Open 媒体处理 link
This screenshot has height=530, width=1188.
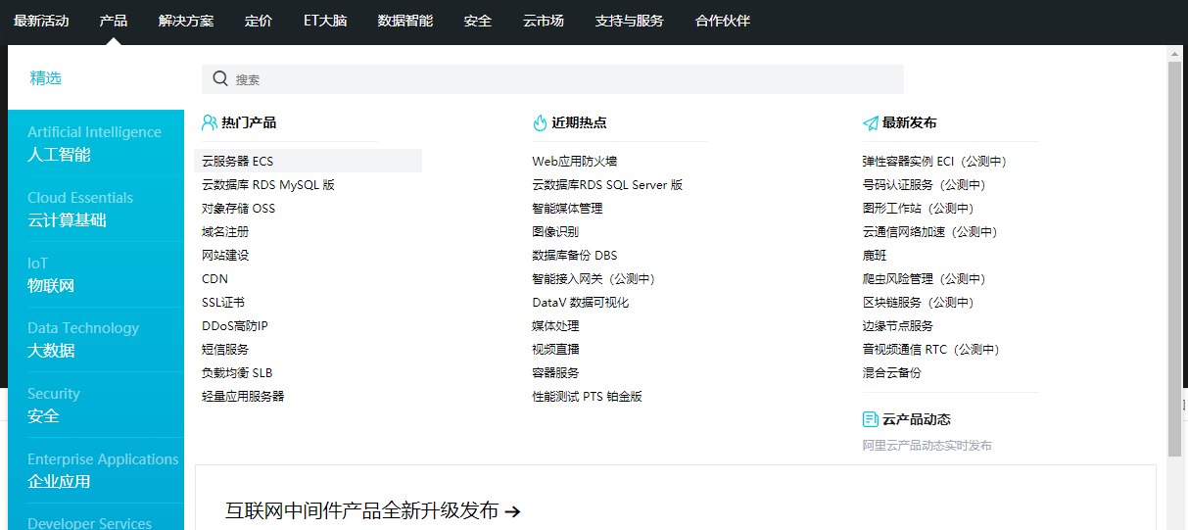555,325
